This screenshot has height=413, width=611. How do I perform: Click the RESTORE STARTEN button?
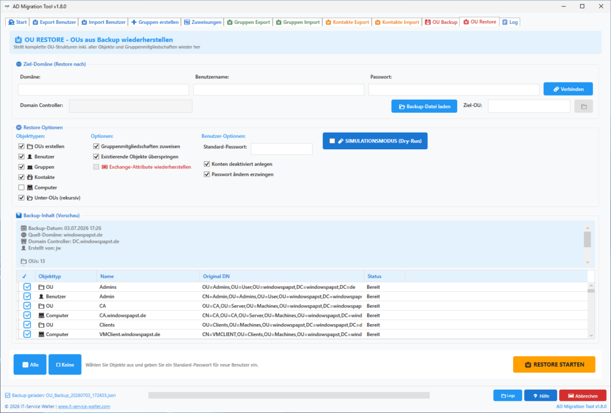554,365
